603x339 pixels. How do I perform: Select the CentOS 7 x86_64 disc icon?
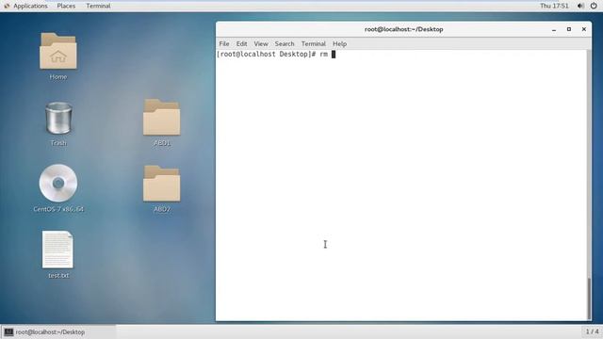(58, 183)
